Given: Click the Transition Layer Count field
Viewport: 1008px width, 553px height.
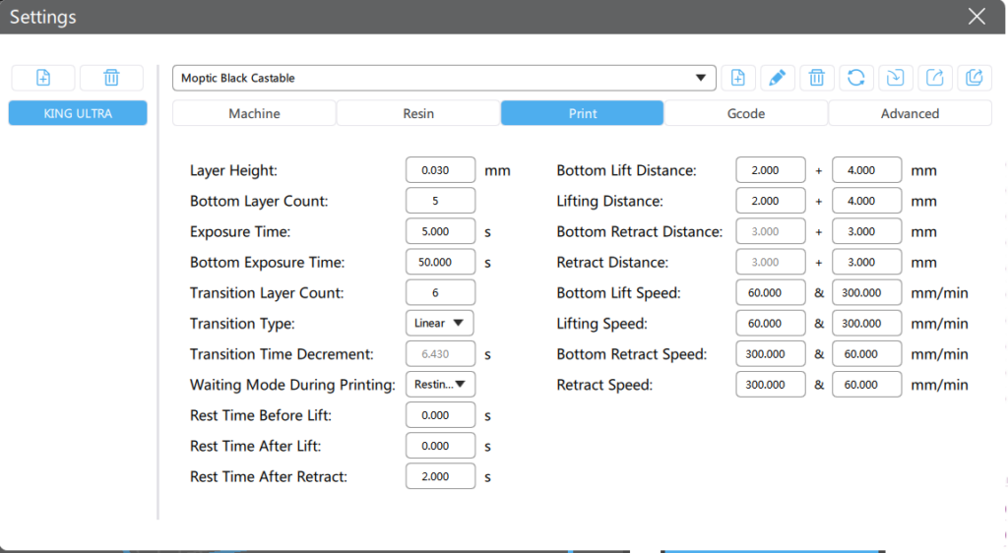Looking at the screenshot, I should coord(440,292).
